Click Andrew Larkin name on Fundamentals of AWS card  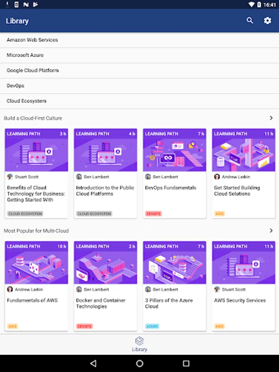click(29, 290)
